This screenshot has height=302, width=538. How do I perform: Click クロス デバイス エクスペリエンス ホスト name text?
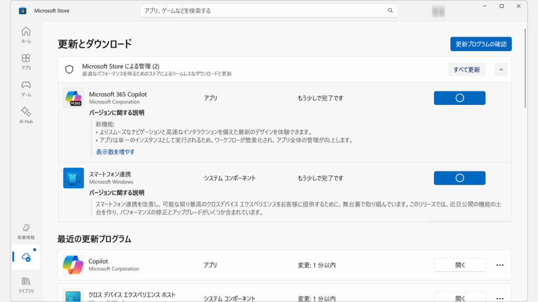132,295
